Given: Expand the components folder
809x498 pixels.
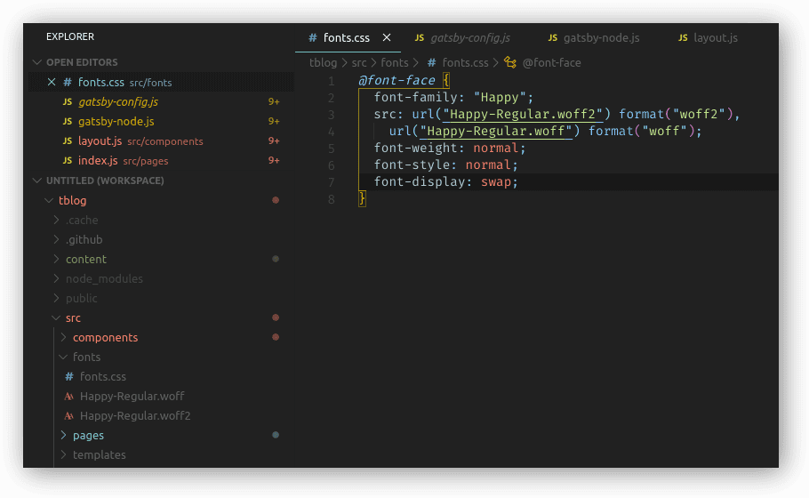Looking at the screenshot, I should tap(63, 338).
